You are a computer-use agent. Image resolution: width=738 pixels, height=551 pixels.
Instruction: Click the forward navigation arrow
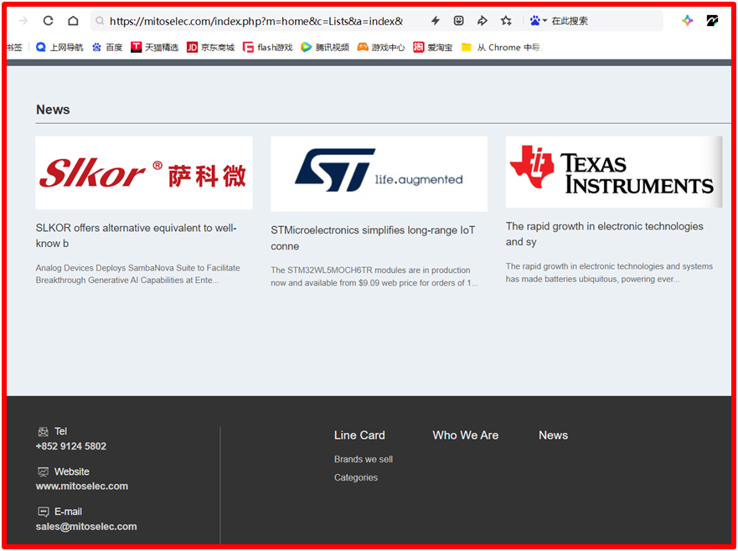tap(23, 21)
